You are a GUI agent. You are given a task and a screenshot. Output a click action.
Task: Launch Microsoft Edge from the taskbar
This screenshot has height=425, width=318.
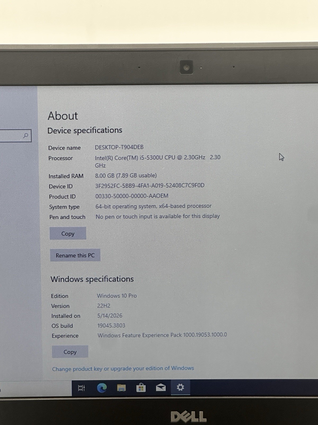(x=102, y=388)
